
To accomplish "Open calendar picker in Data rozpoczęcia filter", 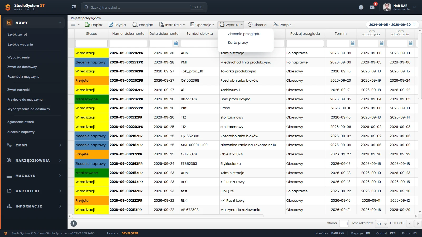I will pos(382,43).
